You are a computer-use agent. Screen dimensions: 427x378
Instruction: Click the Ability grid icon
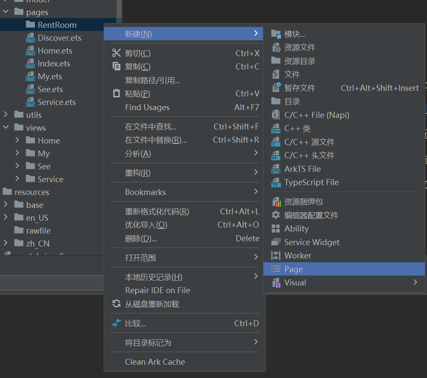[275, 228]
